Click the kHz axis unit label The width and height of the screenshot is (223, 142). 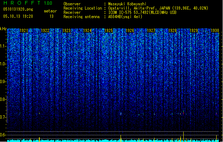pos(3,29)
